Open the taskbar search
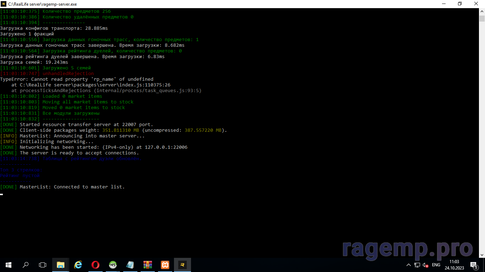Viewport: 485px width, 272px height. click(x=26, y=265)
